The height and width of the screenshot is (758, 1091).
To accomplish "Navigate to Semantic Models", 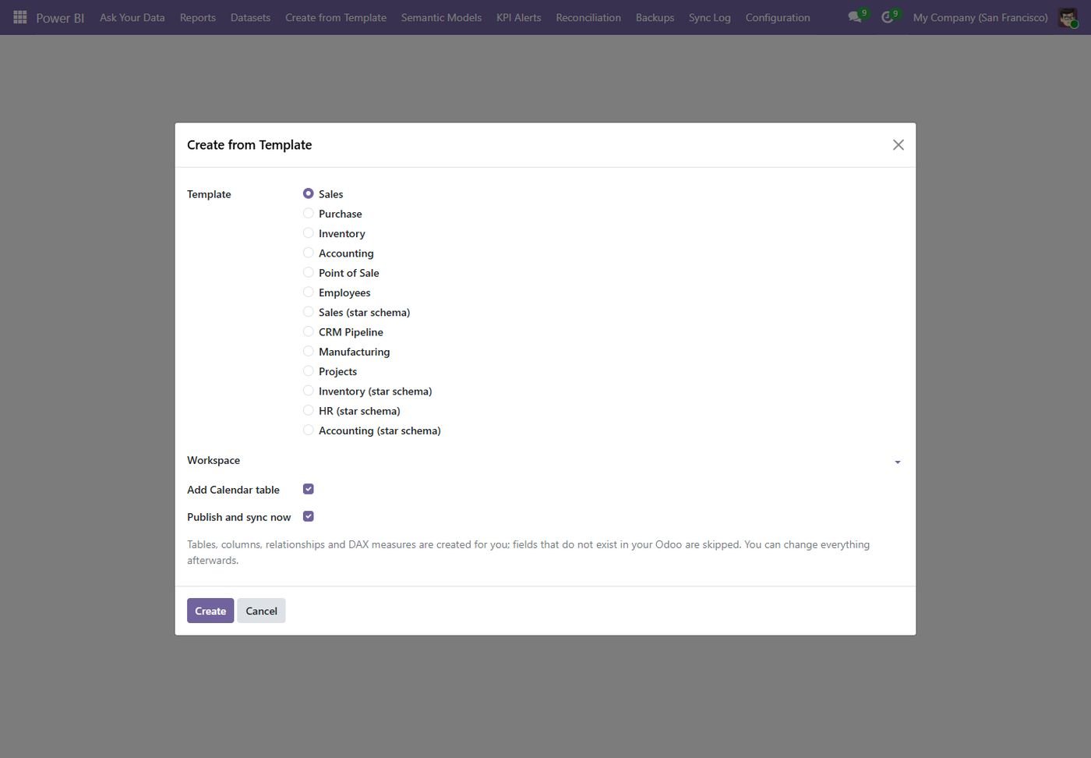I will click(x=441, y=17).
